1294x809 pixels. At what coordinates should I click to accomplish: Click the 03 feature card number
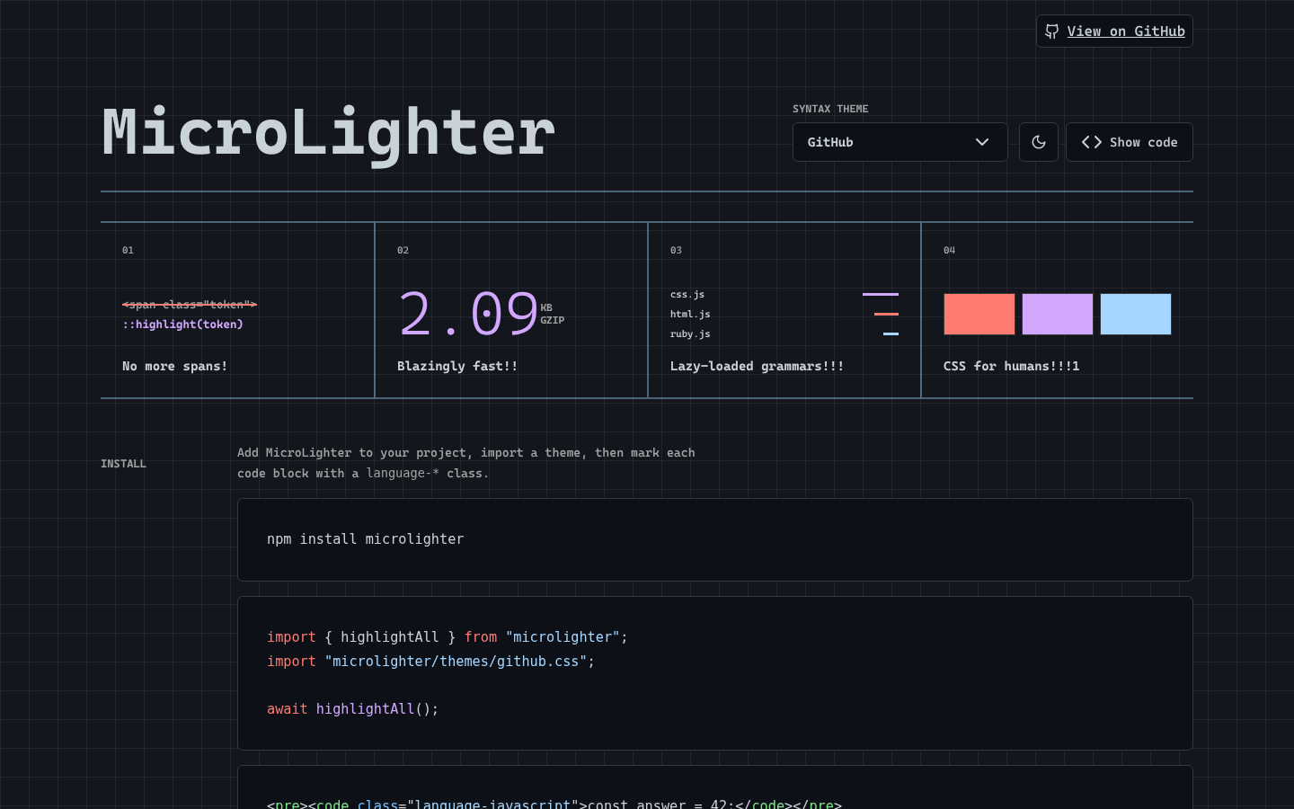(x=676, y=250)
